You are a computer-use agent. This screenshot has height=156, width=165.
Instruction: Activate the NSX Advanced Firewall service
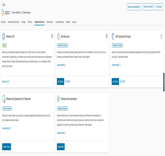115,82
